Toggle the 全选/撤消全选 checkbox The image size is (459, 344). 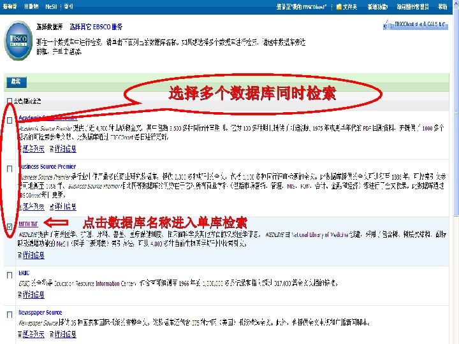pyautogui.click(x=10, y=101)
